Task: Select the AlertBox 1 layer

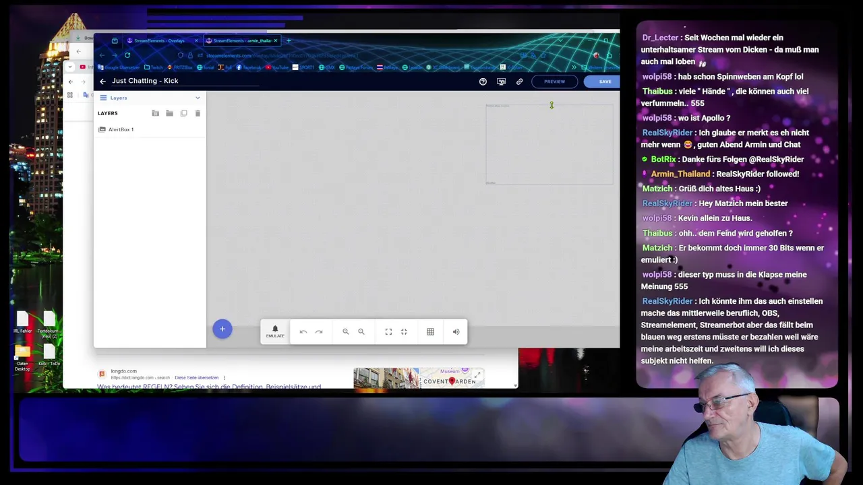Action: 150,129
